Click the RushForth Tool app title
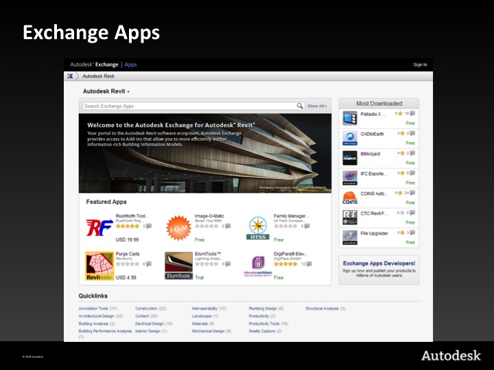 (x=132, y=216)
